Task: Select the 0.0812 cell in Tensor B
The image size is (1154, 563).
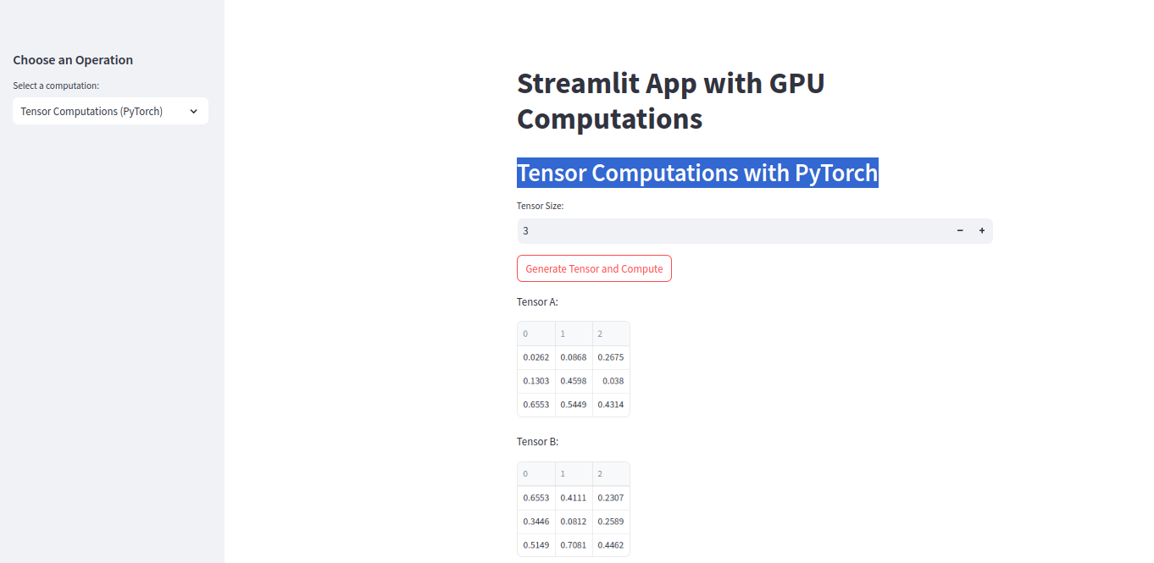Action: pyautogui.click(x=574, y=522)
